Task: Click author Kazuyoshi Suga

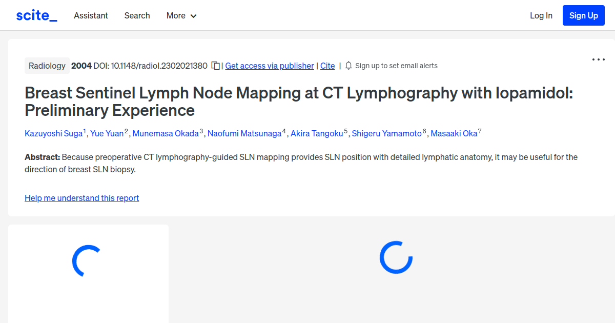Action: [54, 133]
